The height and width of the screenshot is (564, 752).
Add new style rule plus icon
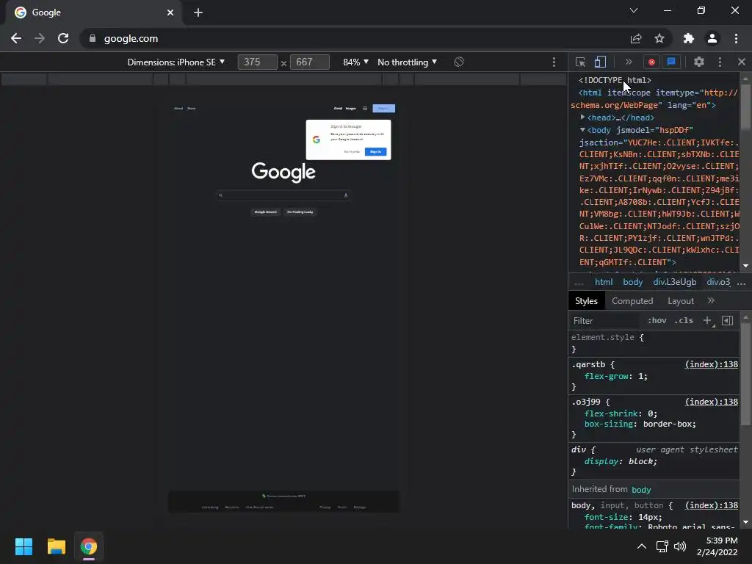707,320
